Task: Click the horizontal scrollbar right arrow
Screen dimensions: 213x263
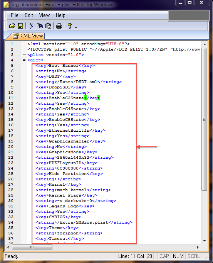Action: [198, 247]
